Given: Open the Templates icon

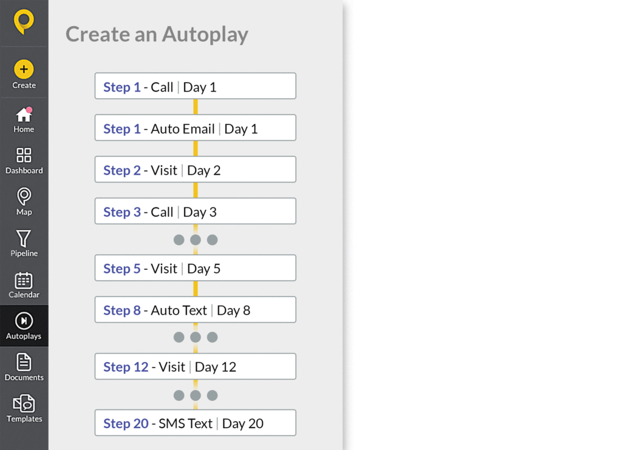Looking at the screenshot, I should (x=24, y=403).
